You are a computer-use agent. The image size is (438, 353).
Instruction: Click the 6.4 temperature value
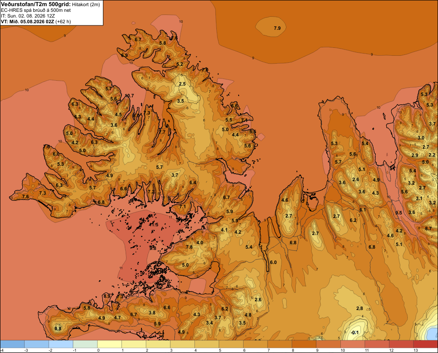tap(193, 183)
